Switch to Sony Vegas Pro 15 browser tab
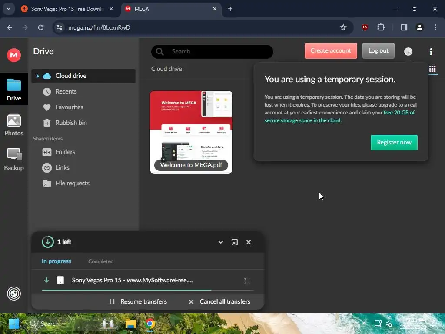Image resolution: width=445 pixels, height=334 pixels. click(x=67, y=9)
